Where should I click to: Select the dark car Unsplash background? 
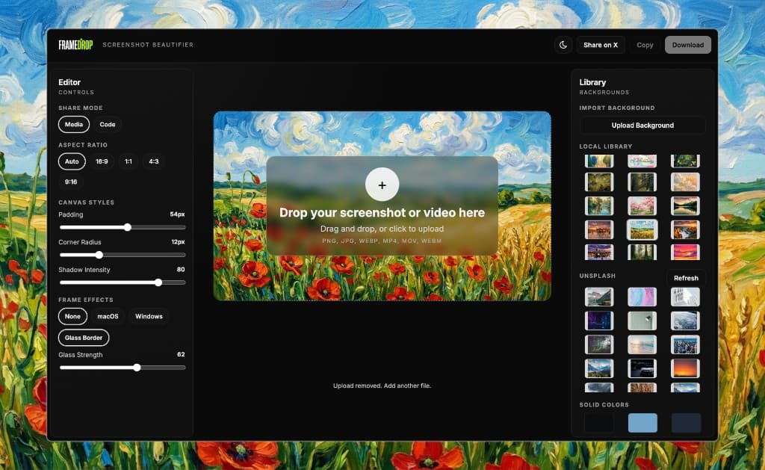(642, 368)
